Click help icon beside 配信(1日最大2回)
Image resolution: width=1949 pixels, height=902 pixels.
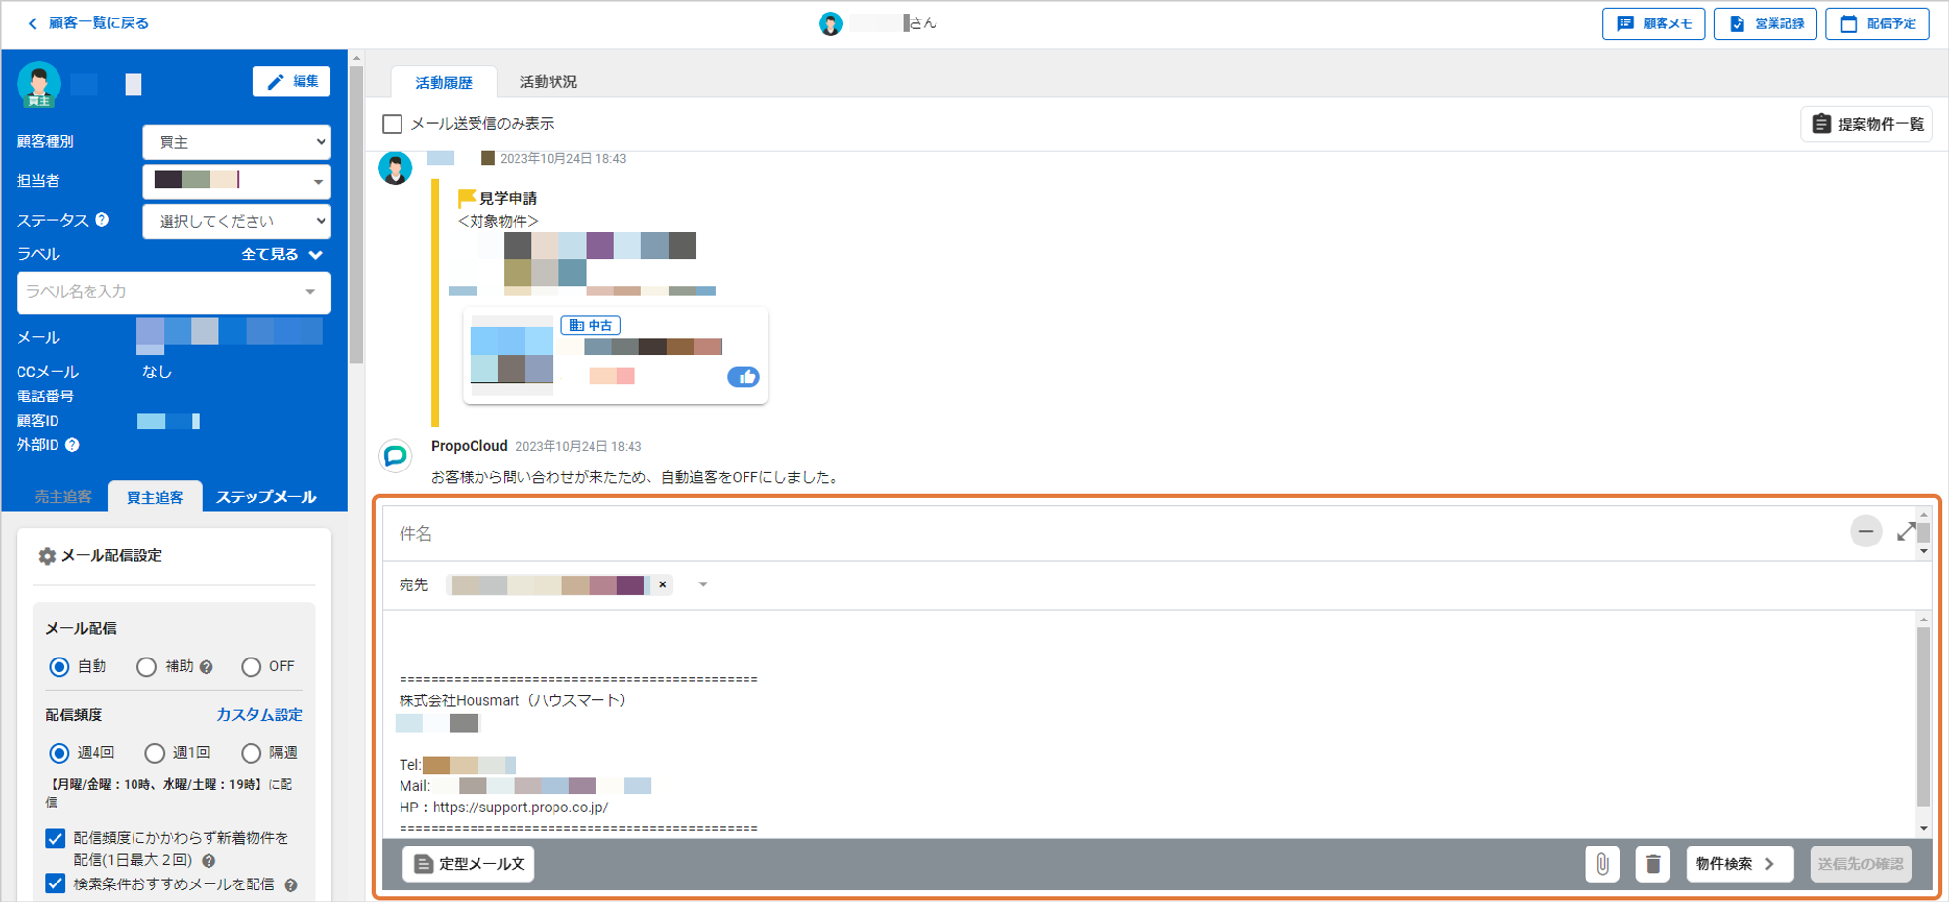pos(209,861)
